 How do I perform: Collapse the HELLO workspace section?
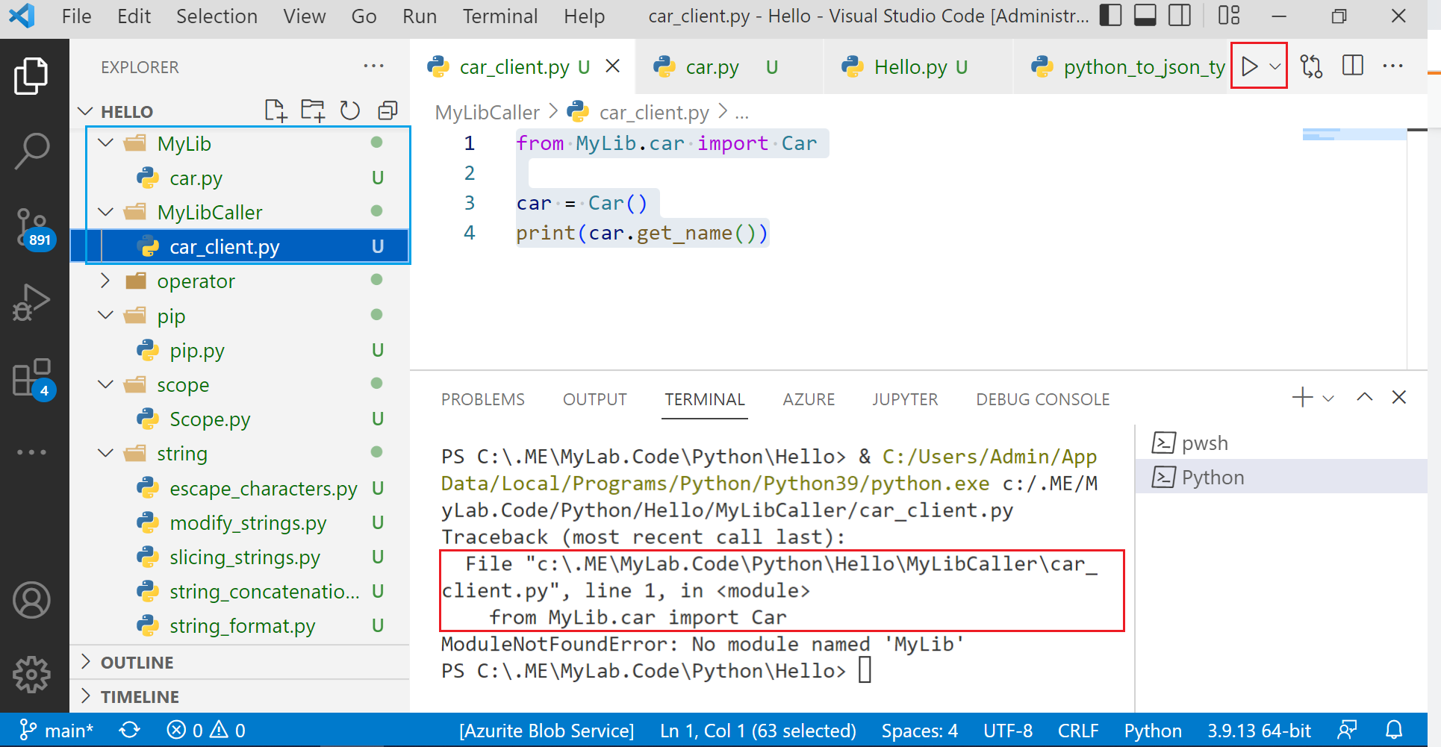tap(85, 111)
